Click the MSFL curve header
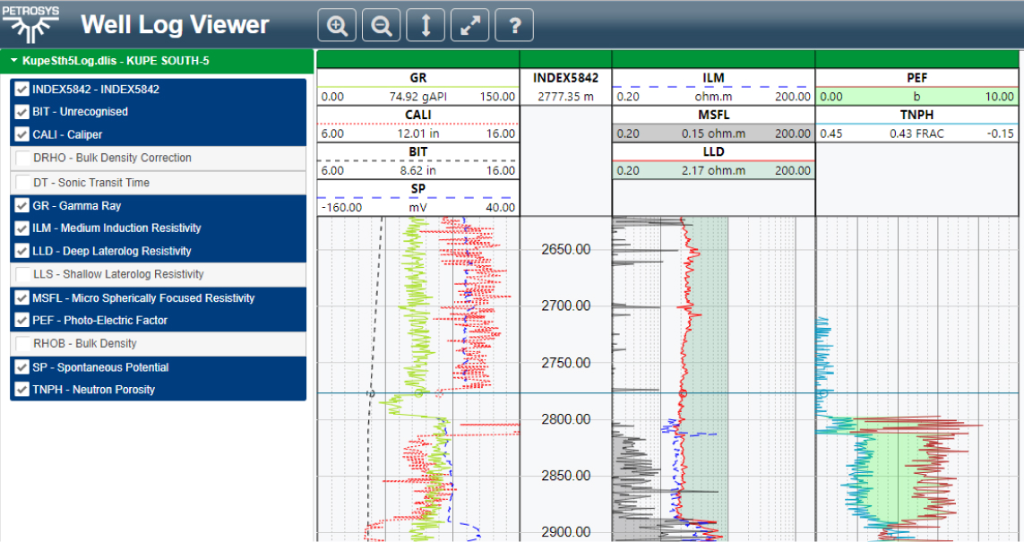1024x542 pixels. point(713,115)
